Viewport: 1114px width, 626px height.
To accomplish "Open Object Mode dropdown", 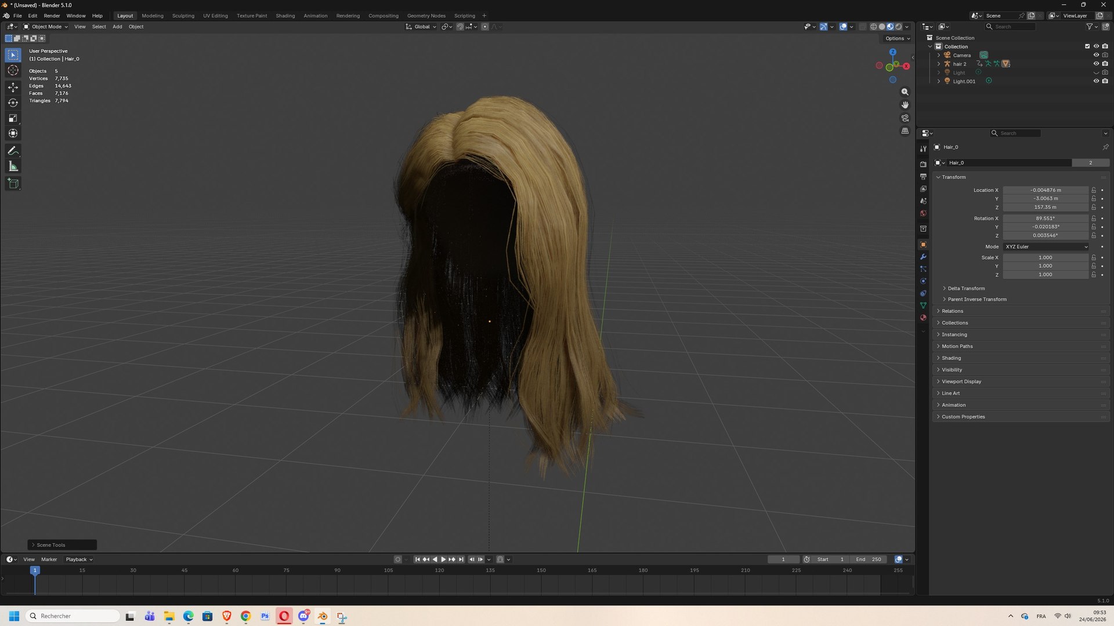I will click(45, 27).
